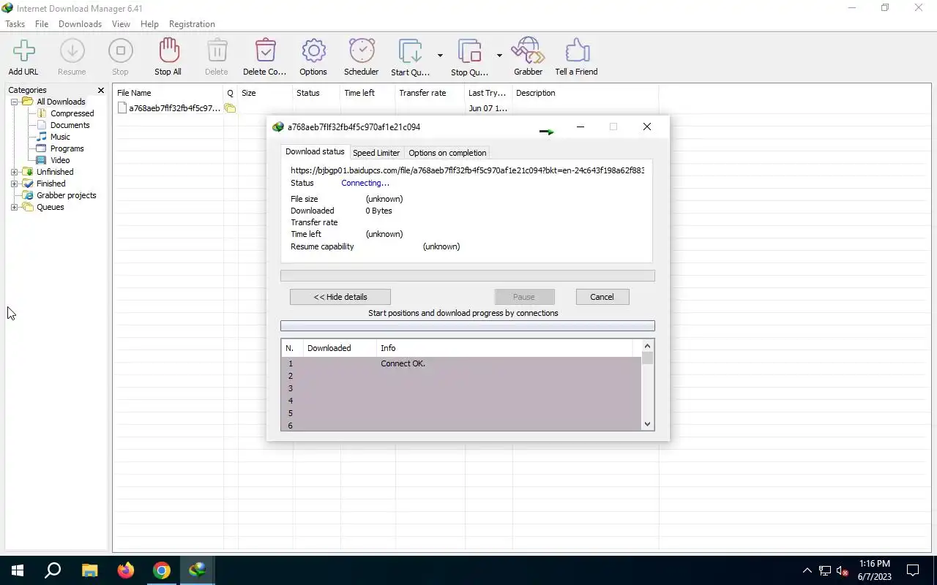Click the Resume toolbar icon
The image size is (937, 585).
pyautogui.click(x=72, y=51)
